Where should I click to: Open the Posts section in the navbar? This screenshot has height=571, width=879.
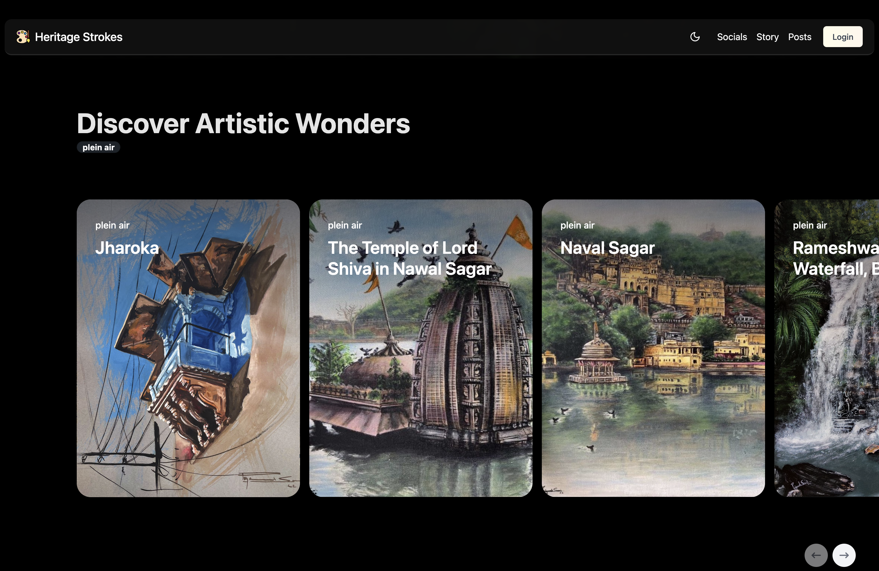click(x=800, y=37)
